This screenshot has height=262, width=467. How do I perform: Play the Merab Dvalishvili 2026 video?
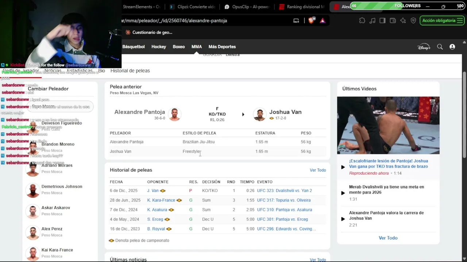point(343,193)
